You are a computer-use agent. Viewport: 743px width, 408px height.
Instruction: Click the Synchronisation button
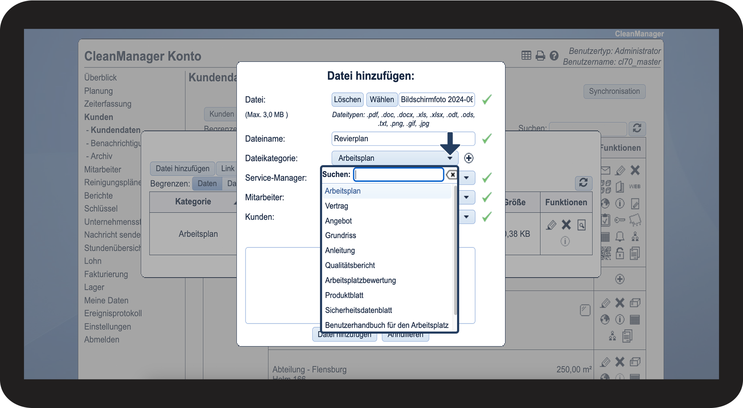coord(614,92)
